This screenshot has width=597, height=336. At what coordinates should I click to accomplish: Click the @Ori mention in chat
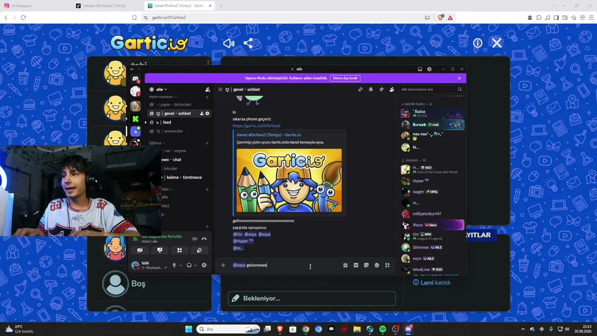tap(238, 234)
